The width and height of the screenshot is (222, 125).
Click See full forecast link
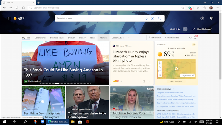tap(176, 82)
